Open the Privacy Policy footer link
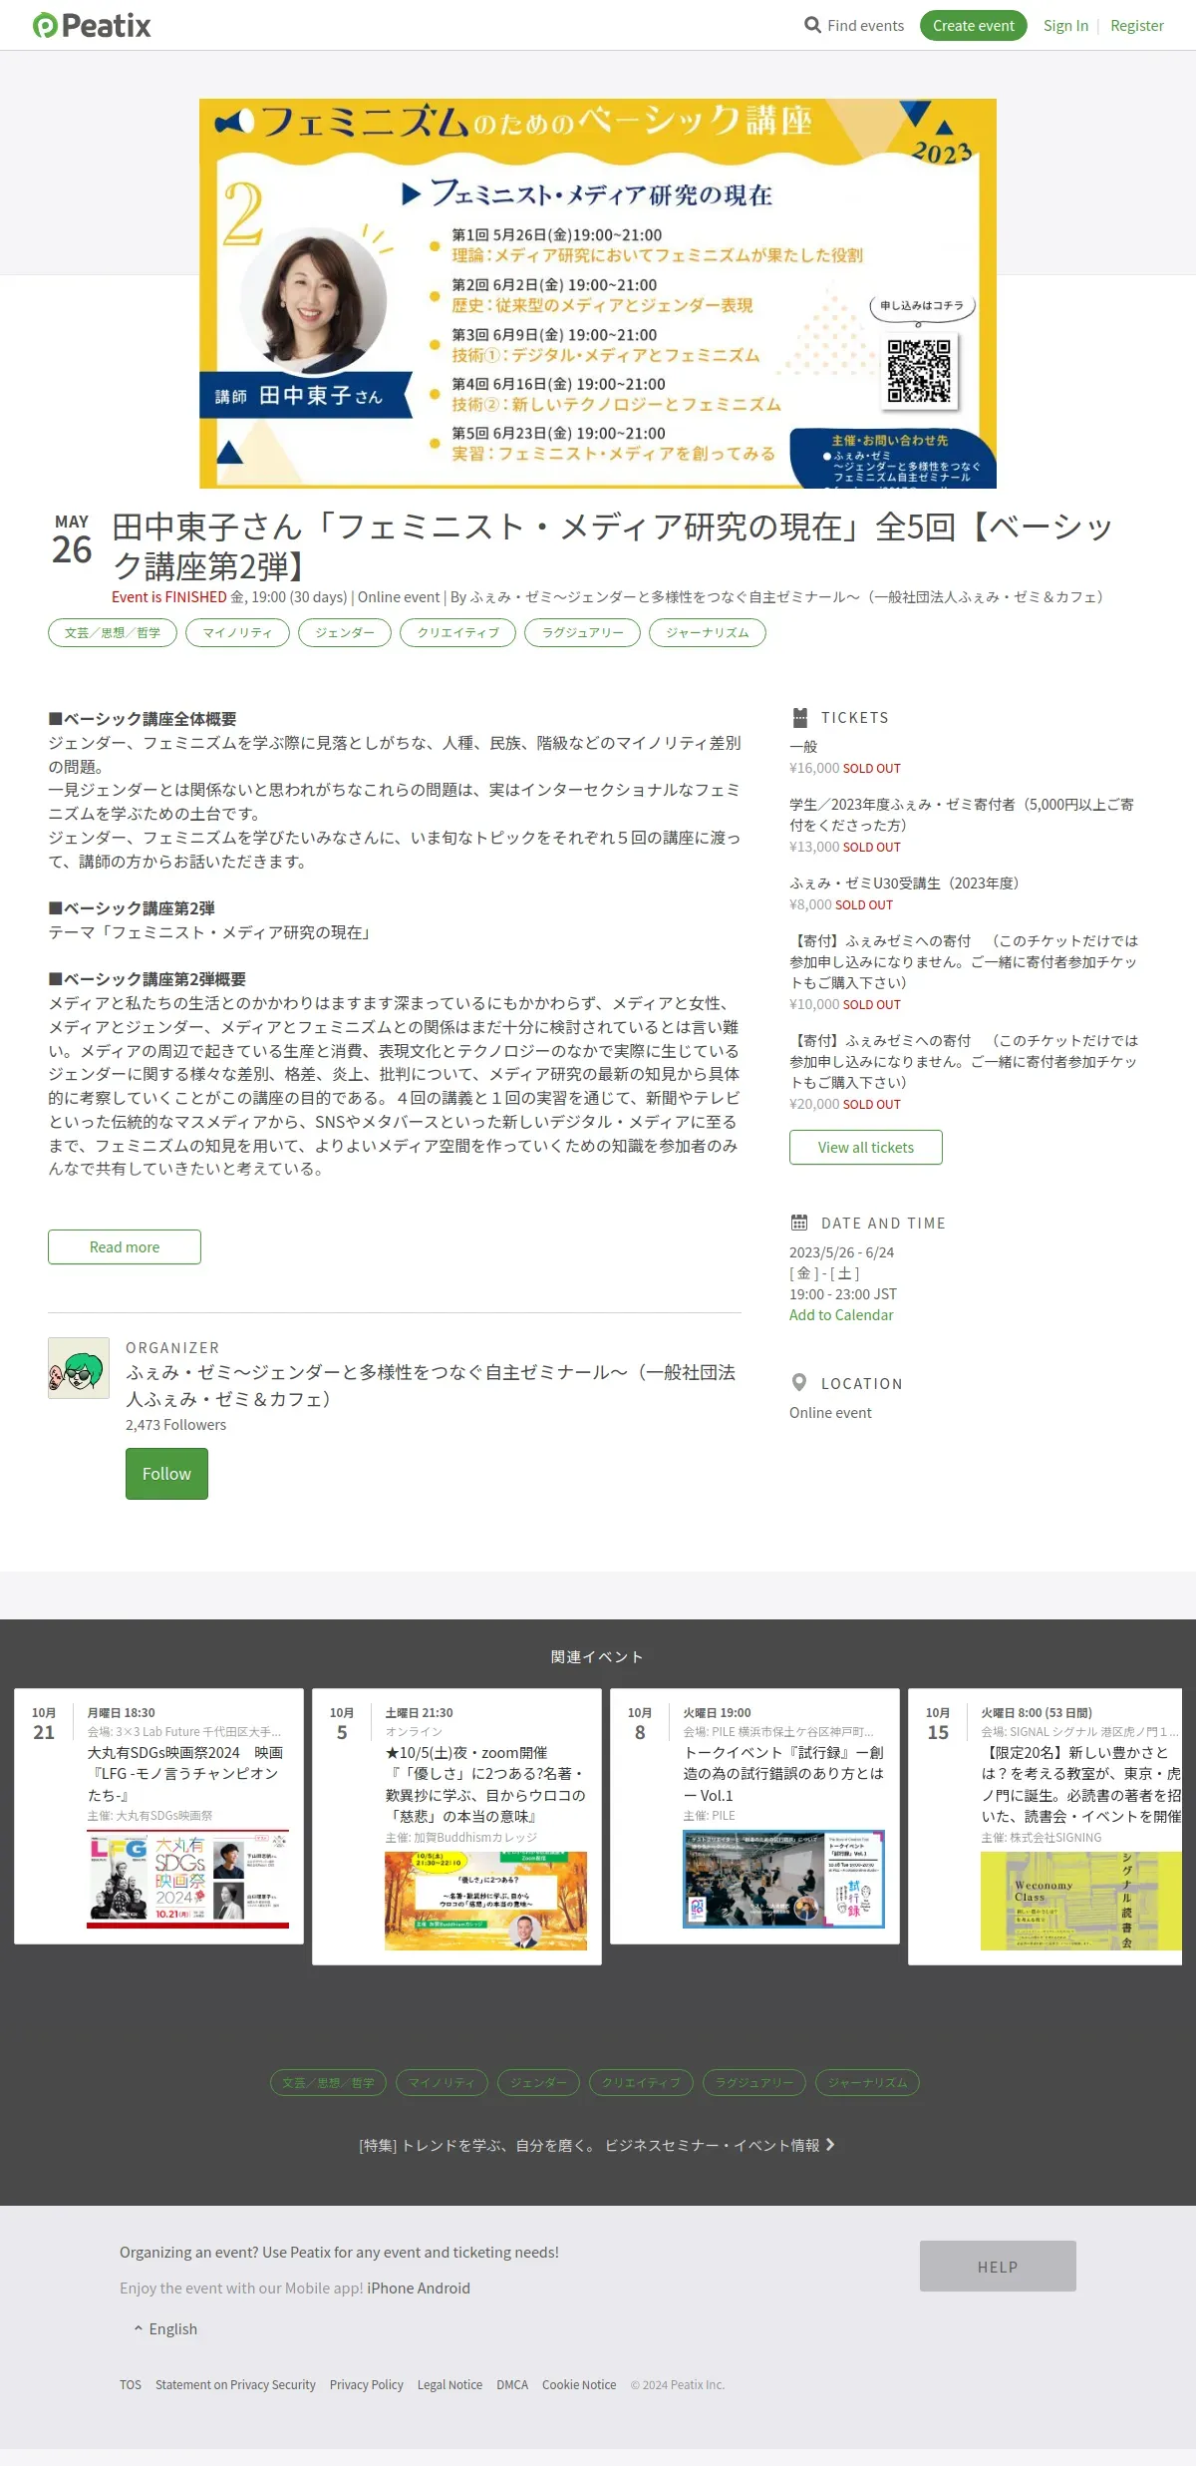 point(367,2384)
